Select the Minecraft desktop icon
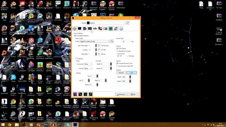 49,103
